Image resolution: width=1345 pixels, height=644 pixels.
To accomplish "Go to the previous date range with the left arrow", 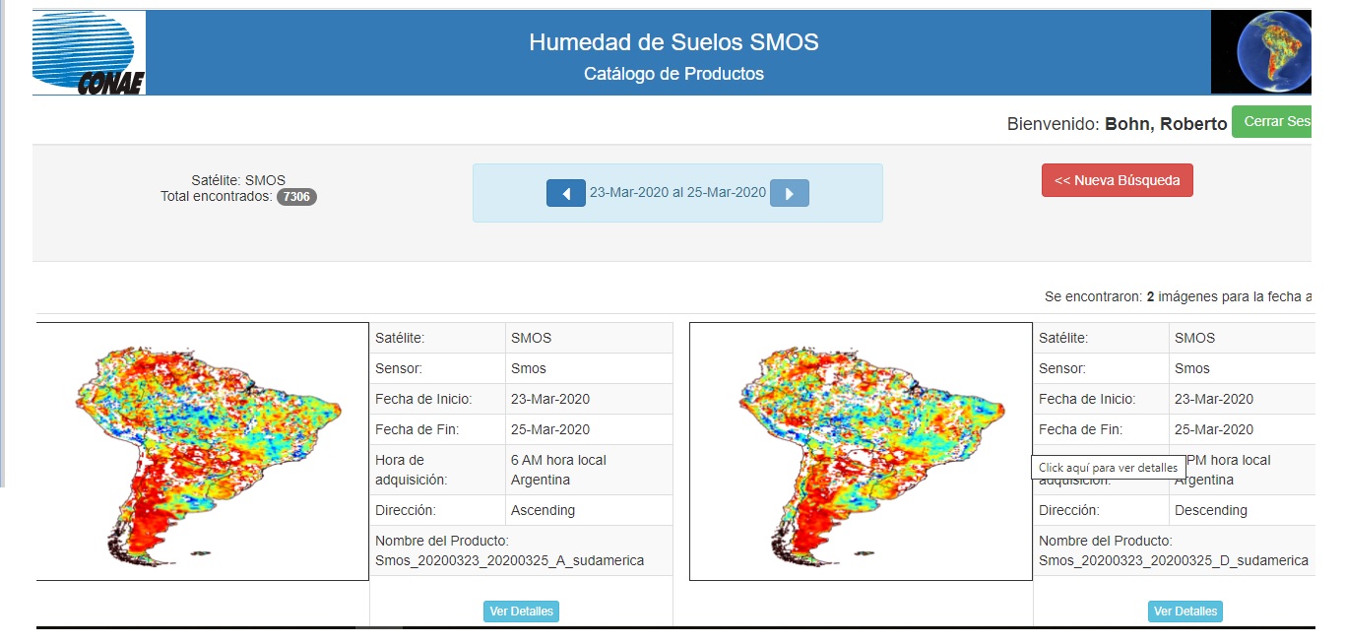I will 566,193.
